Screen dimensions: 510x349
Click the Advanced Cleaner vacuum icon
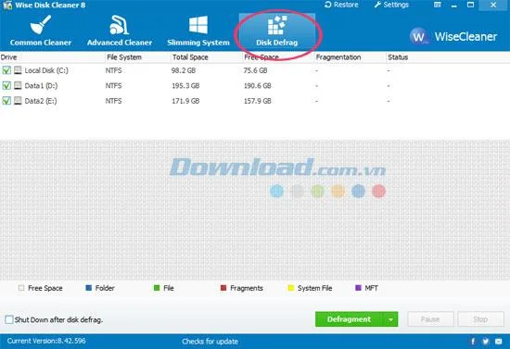[x=120, y=25]
